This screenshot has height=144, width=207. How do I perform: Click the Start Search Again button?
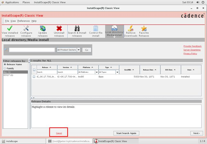126,133
